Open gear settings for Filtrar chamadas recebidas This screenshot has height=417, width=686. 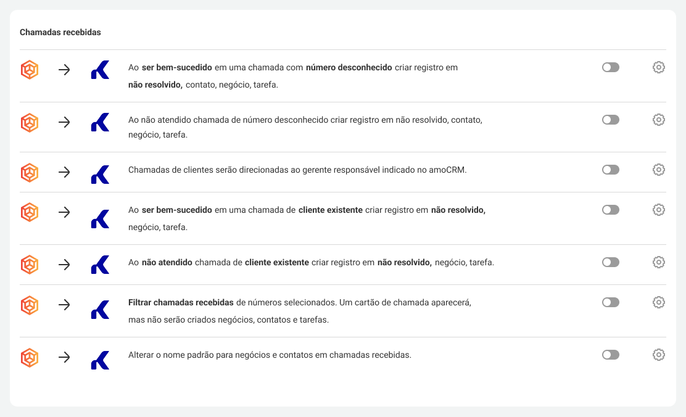coord(658,302)
